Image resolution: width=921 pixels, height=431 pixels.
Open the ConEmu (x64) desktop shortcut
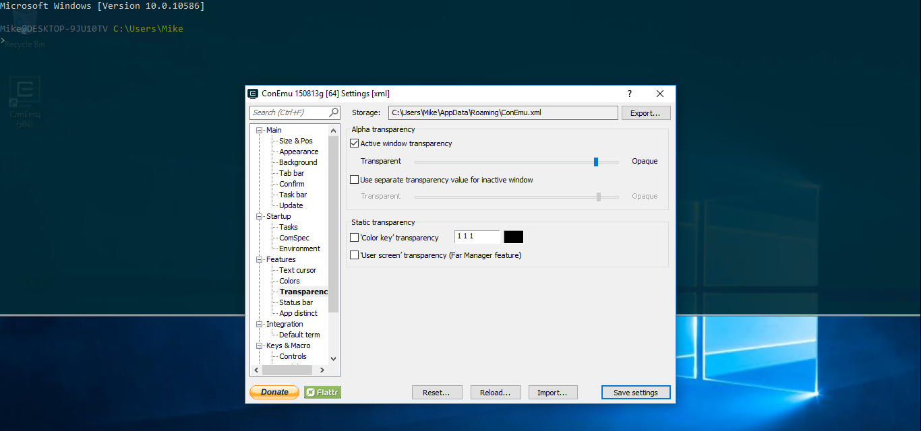tap(26, 98)
